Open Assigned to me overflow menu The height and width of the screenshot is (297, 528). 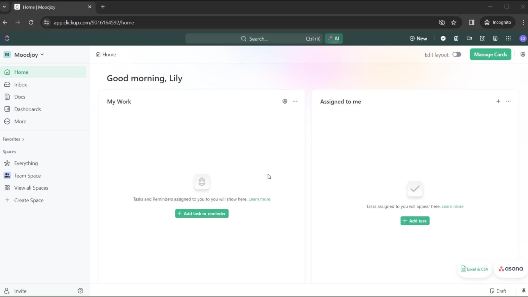[x=508, y=101]
